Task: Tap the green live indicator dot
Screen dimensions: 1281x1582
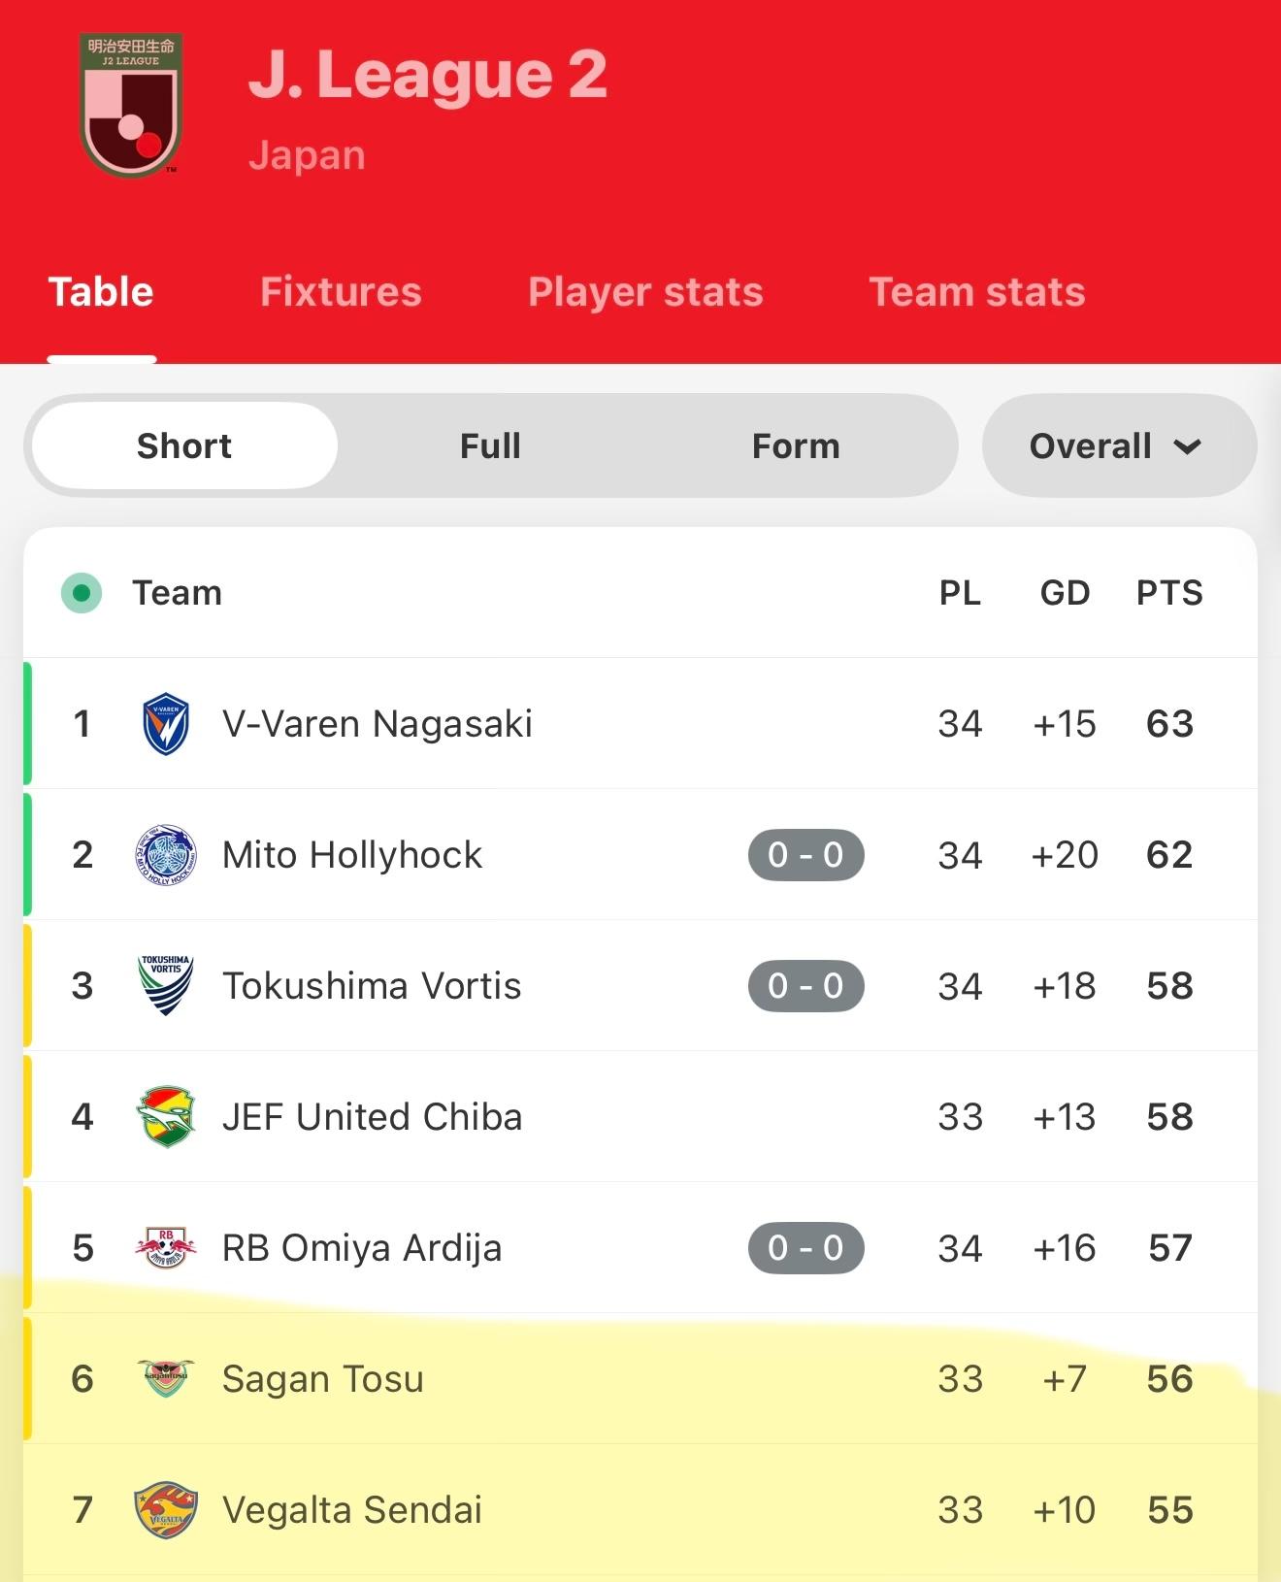Action: (82, 593)
